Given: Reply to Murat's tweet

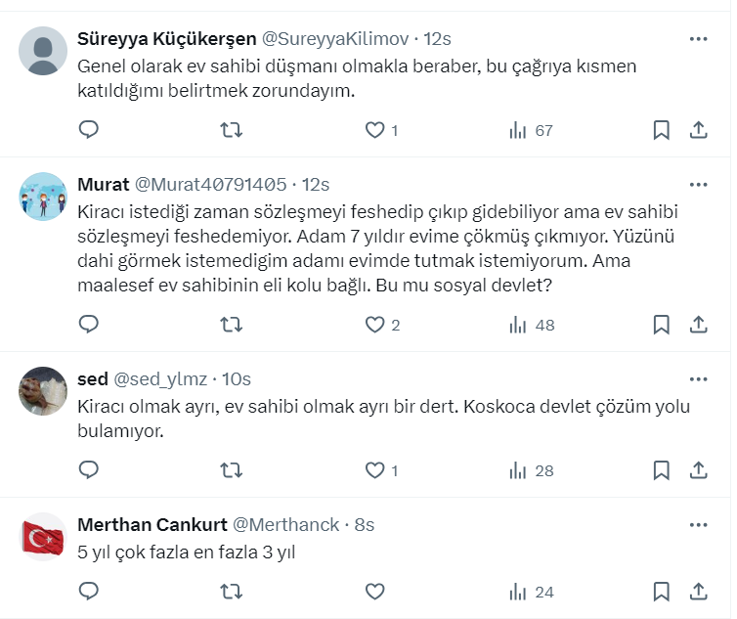Looking at the screenshot, I should 89,325.
